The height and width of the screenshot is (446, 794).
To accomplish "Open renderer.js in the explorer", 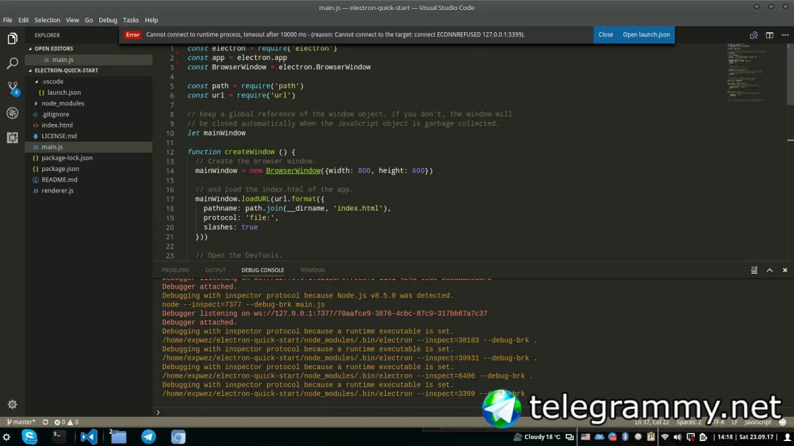I will tap(58, 191).
